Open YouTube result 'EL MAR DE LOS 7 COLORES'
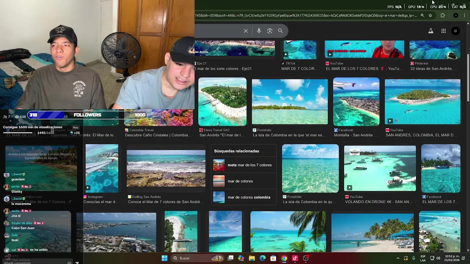The width and height of the screenshot is (470, 264). pos(364,69)
